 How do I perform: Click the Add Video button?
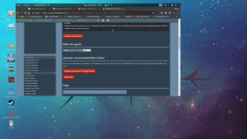69,77
